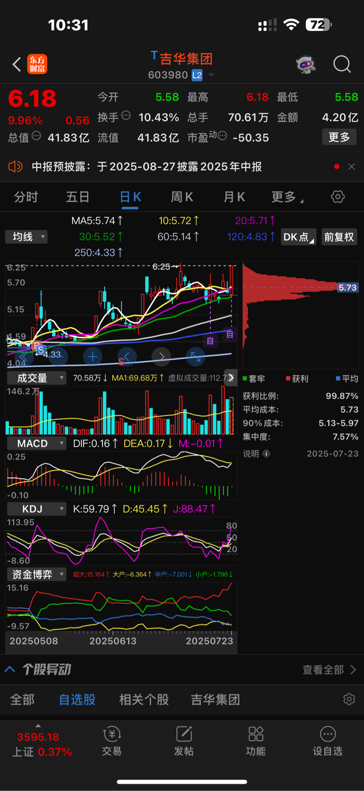
Task: Tap info icon beside 市盈
Action: point(222,136)
